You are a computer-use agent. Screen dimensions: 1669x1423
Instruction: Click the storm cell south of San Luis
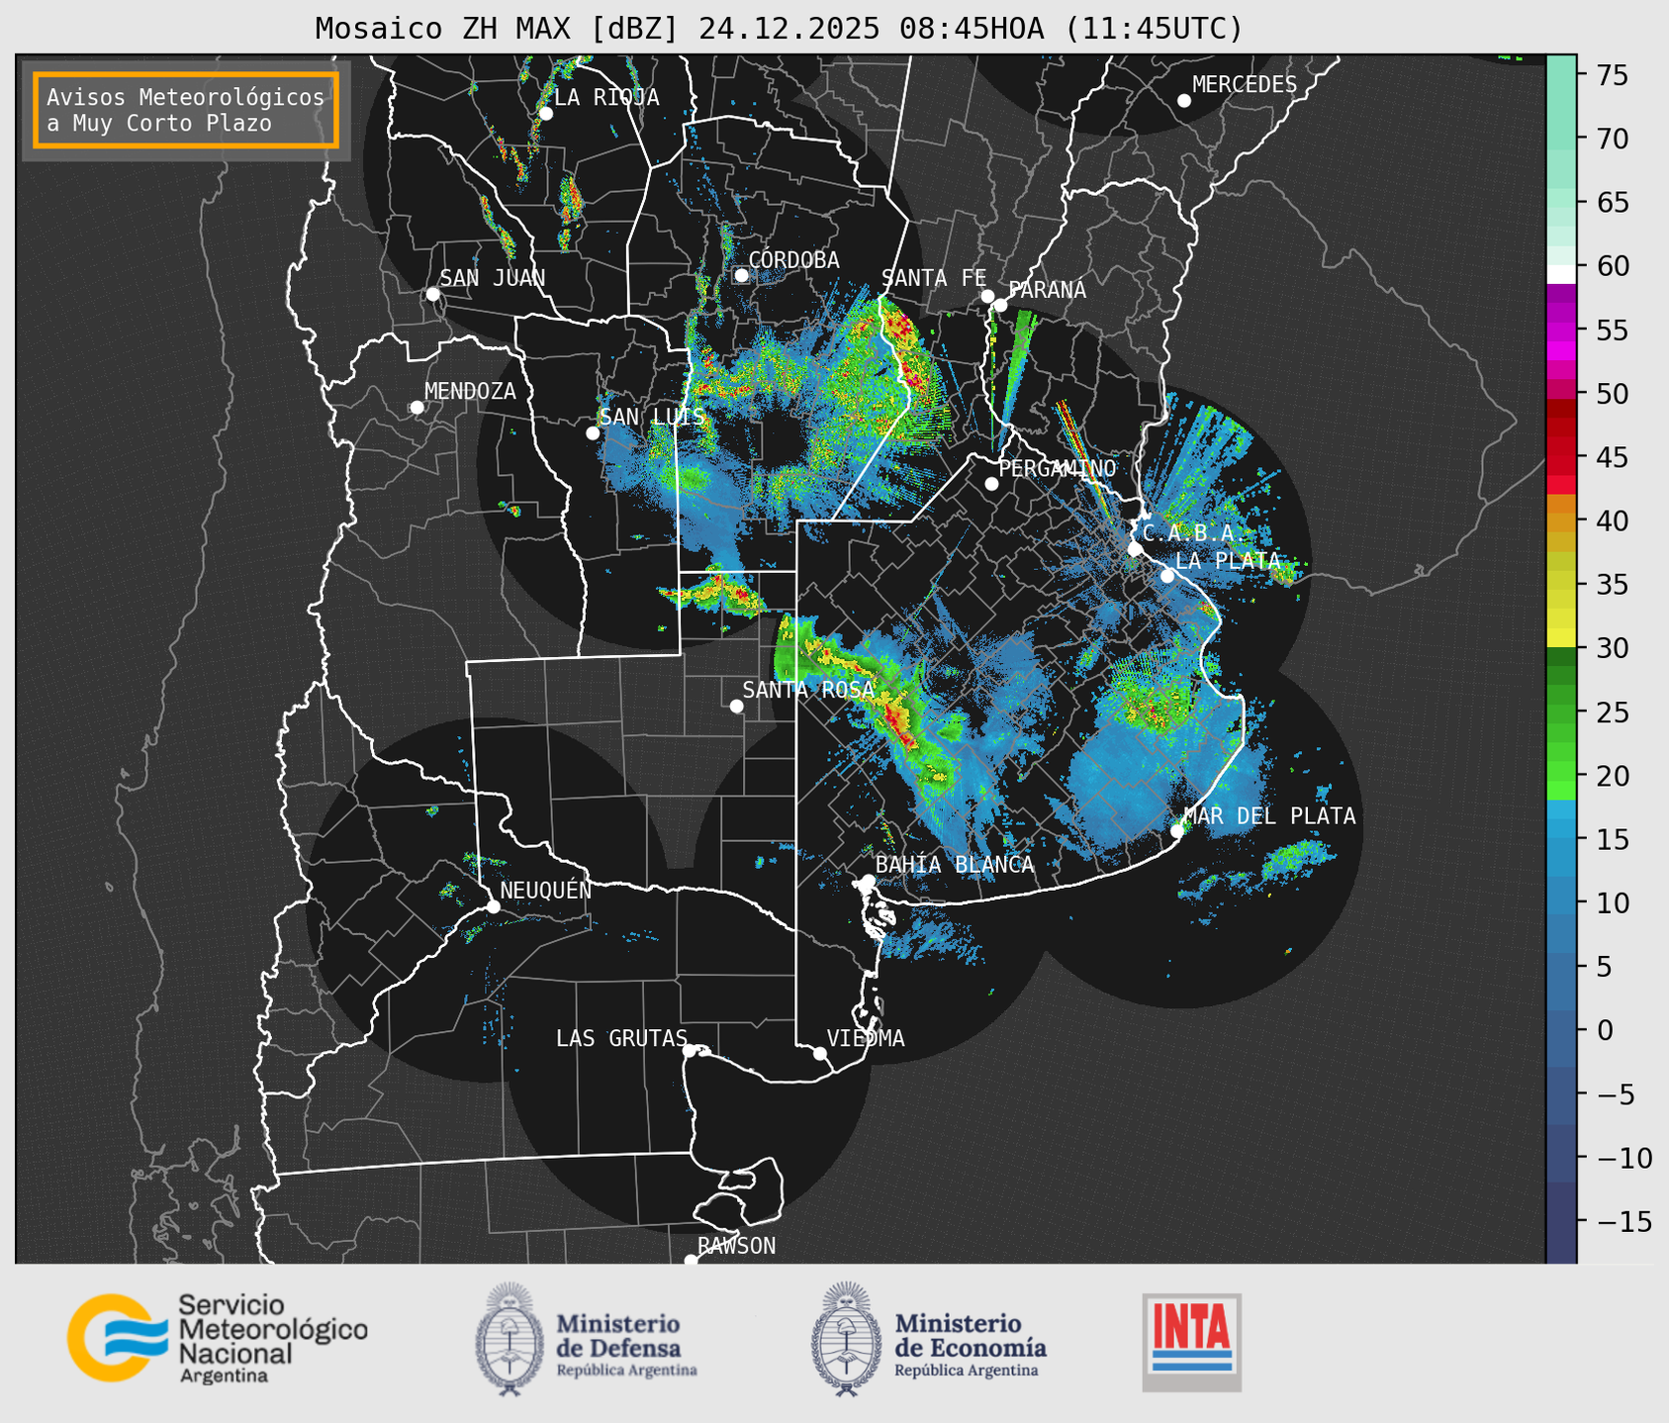[714, 594]
